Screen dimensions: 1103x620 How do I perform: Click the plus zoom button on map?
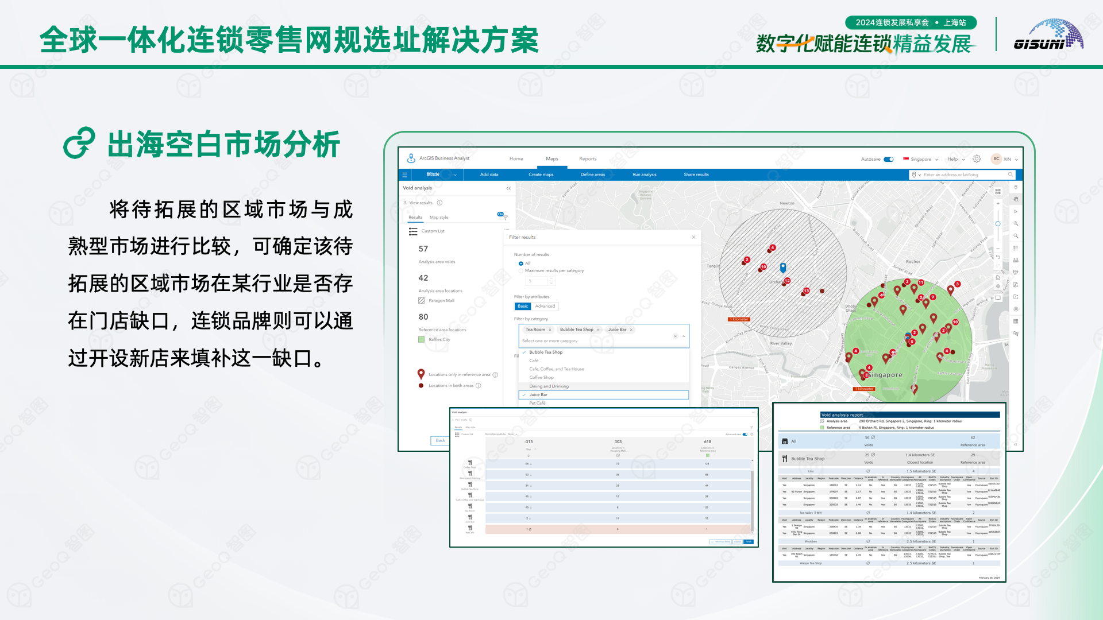point(998,204)
